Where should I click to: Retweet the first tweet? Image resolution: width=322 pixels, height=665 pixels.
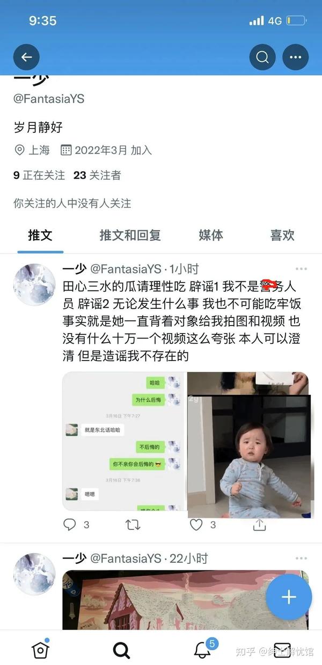pyautogui.click(x=133, y=524)
